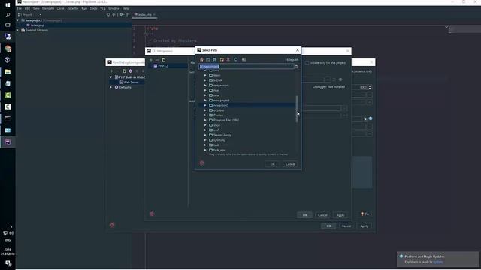Select the newproject folder row
This screenshot has width=481, height=270.
point(247,105)
